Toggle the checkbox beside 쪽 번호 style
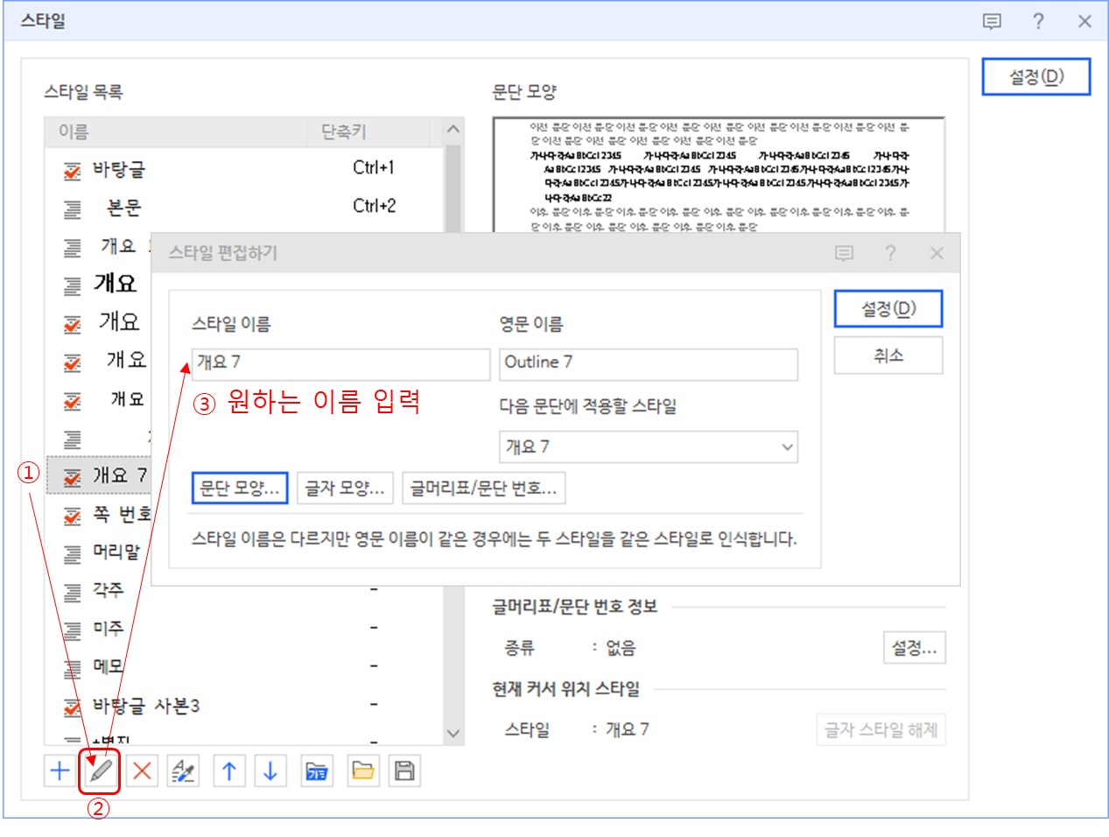 (72, 515)
